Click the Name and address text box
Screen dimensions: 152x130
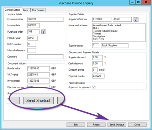(119, 32)
